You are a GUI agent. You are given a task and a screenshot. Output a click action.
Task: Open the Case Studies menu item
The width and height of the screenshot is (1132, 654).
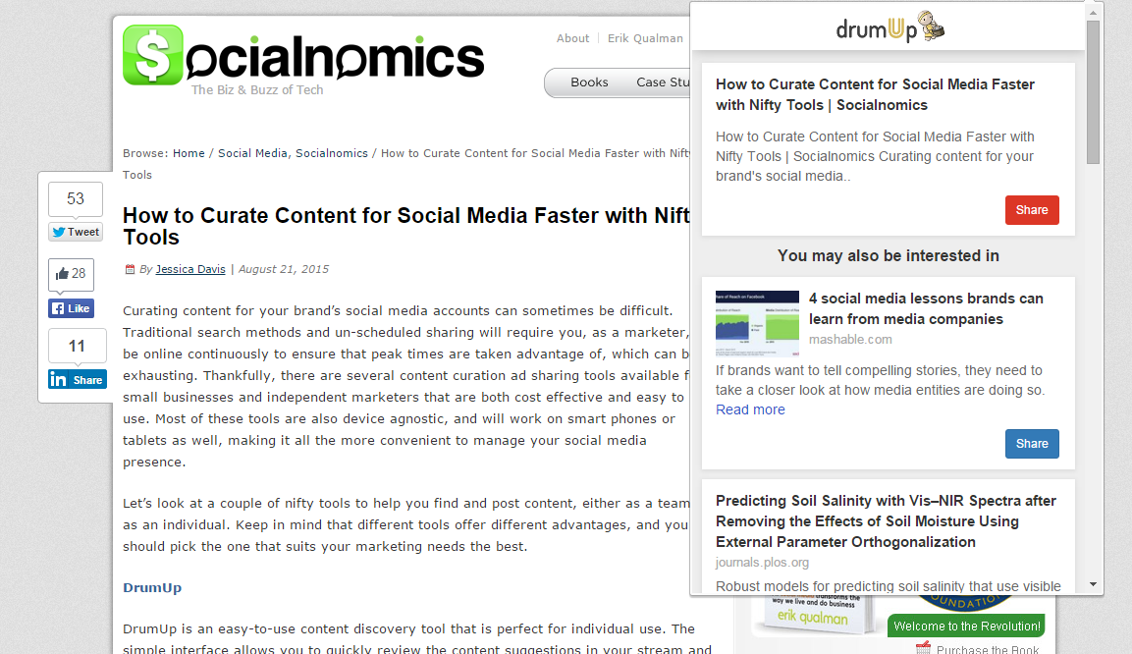[x=663, y=82]
